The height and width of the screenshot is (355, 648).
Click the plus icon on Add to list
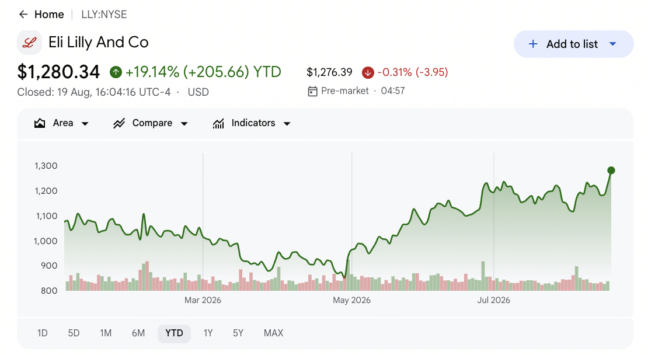coord(533,44)
